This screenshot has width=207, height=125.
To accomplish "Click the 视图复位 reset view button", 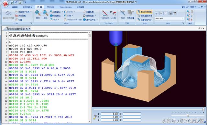I will click(55, 16).
